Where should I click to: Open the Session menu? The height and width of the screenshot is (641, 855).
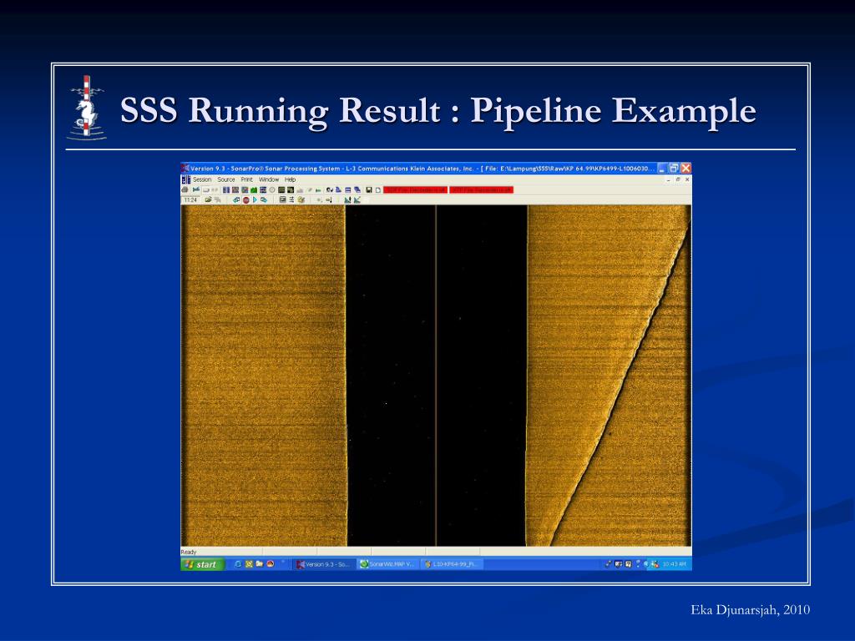tap(202, 179)
